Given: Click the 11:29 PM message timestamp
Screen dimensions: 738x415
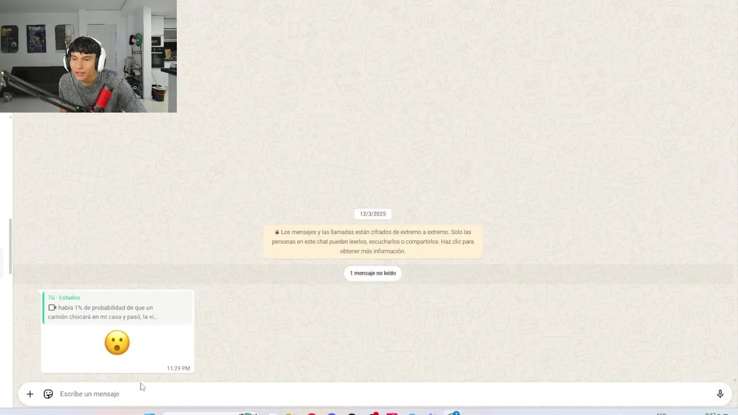Looking at the screenshot, I should [178, 368].
